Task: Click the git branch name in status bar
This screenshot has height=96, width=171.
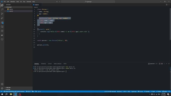Action: coord(14,91)
